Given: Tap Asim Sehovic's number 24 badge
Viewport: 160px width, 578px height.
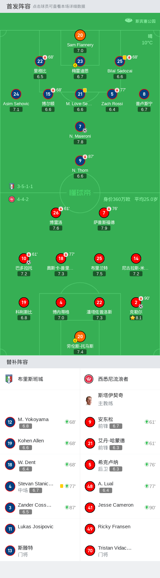Looking at the screenshot, I should 16,94.
